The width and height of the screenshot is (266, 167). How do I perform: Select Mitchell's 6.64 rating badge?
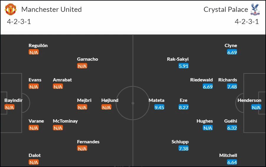232,162
